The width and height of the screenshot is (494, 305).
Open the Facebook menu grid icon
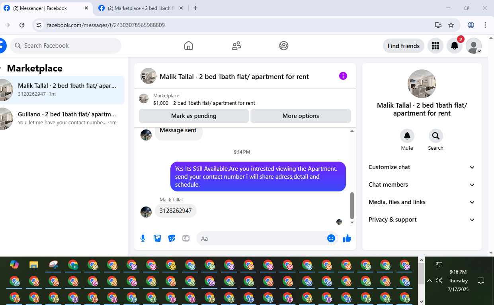click(435, 46)
